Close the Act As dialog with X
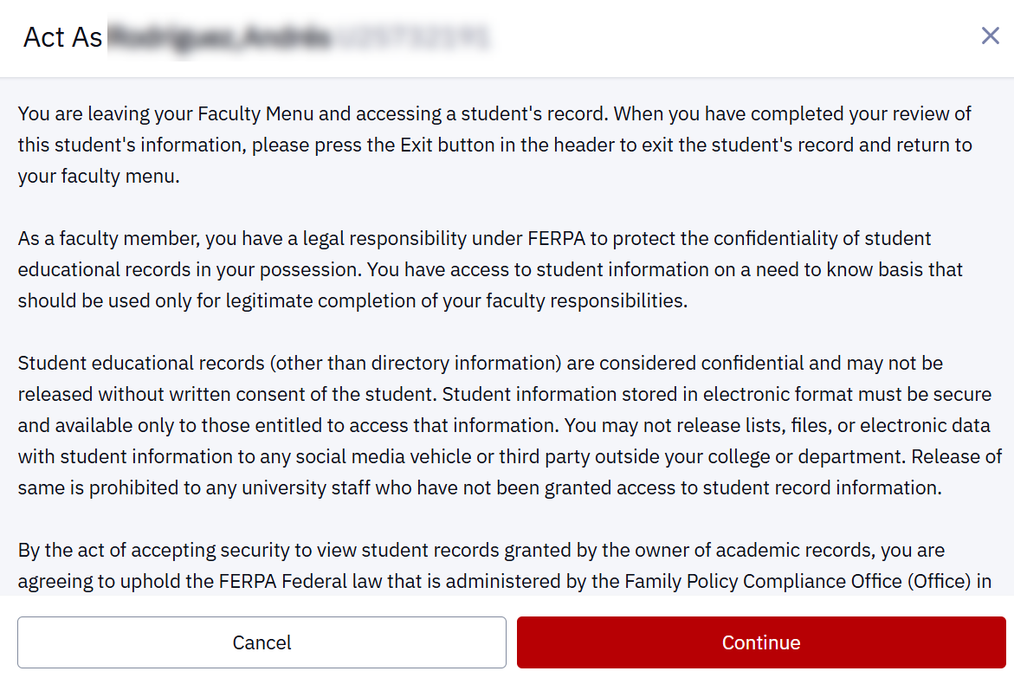 (990, 35)
